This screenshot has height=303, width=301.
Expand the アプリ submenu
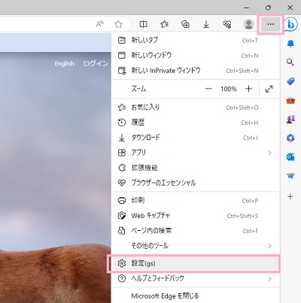[x=196, y=153]
